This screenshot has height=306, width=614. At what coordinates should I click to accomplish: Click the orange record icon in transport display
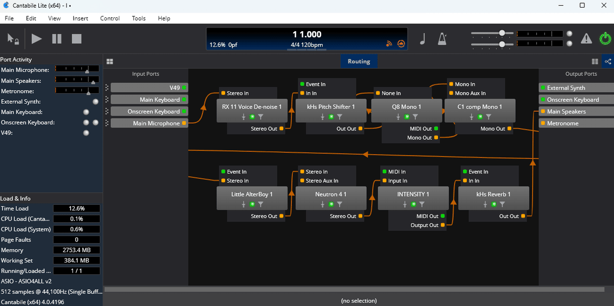[x=401, y=45]
